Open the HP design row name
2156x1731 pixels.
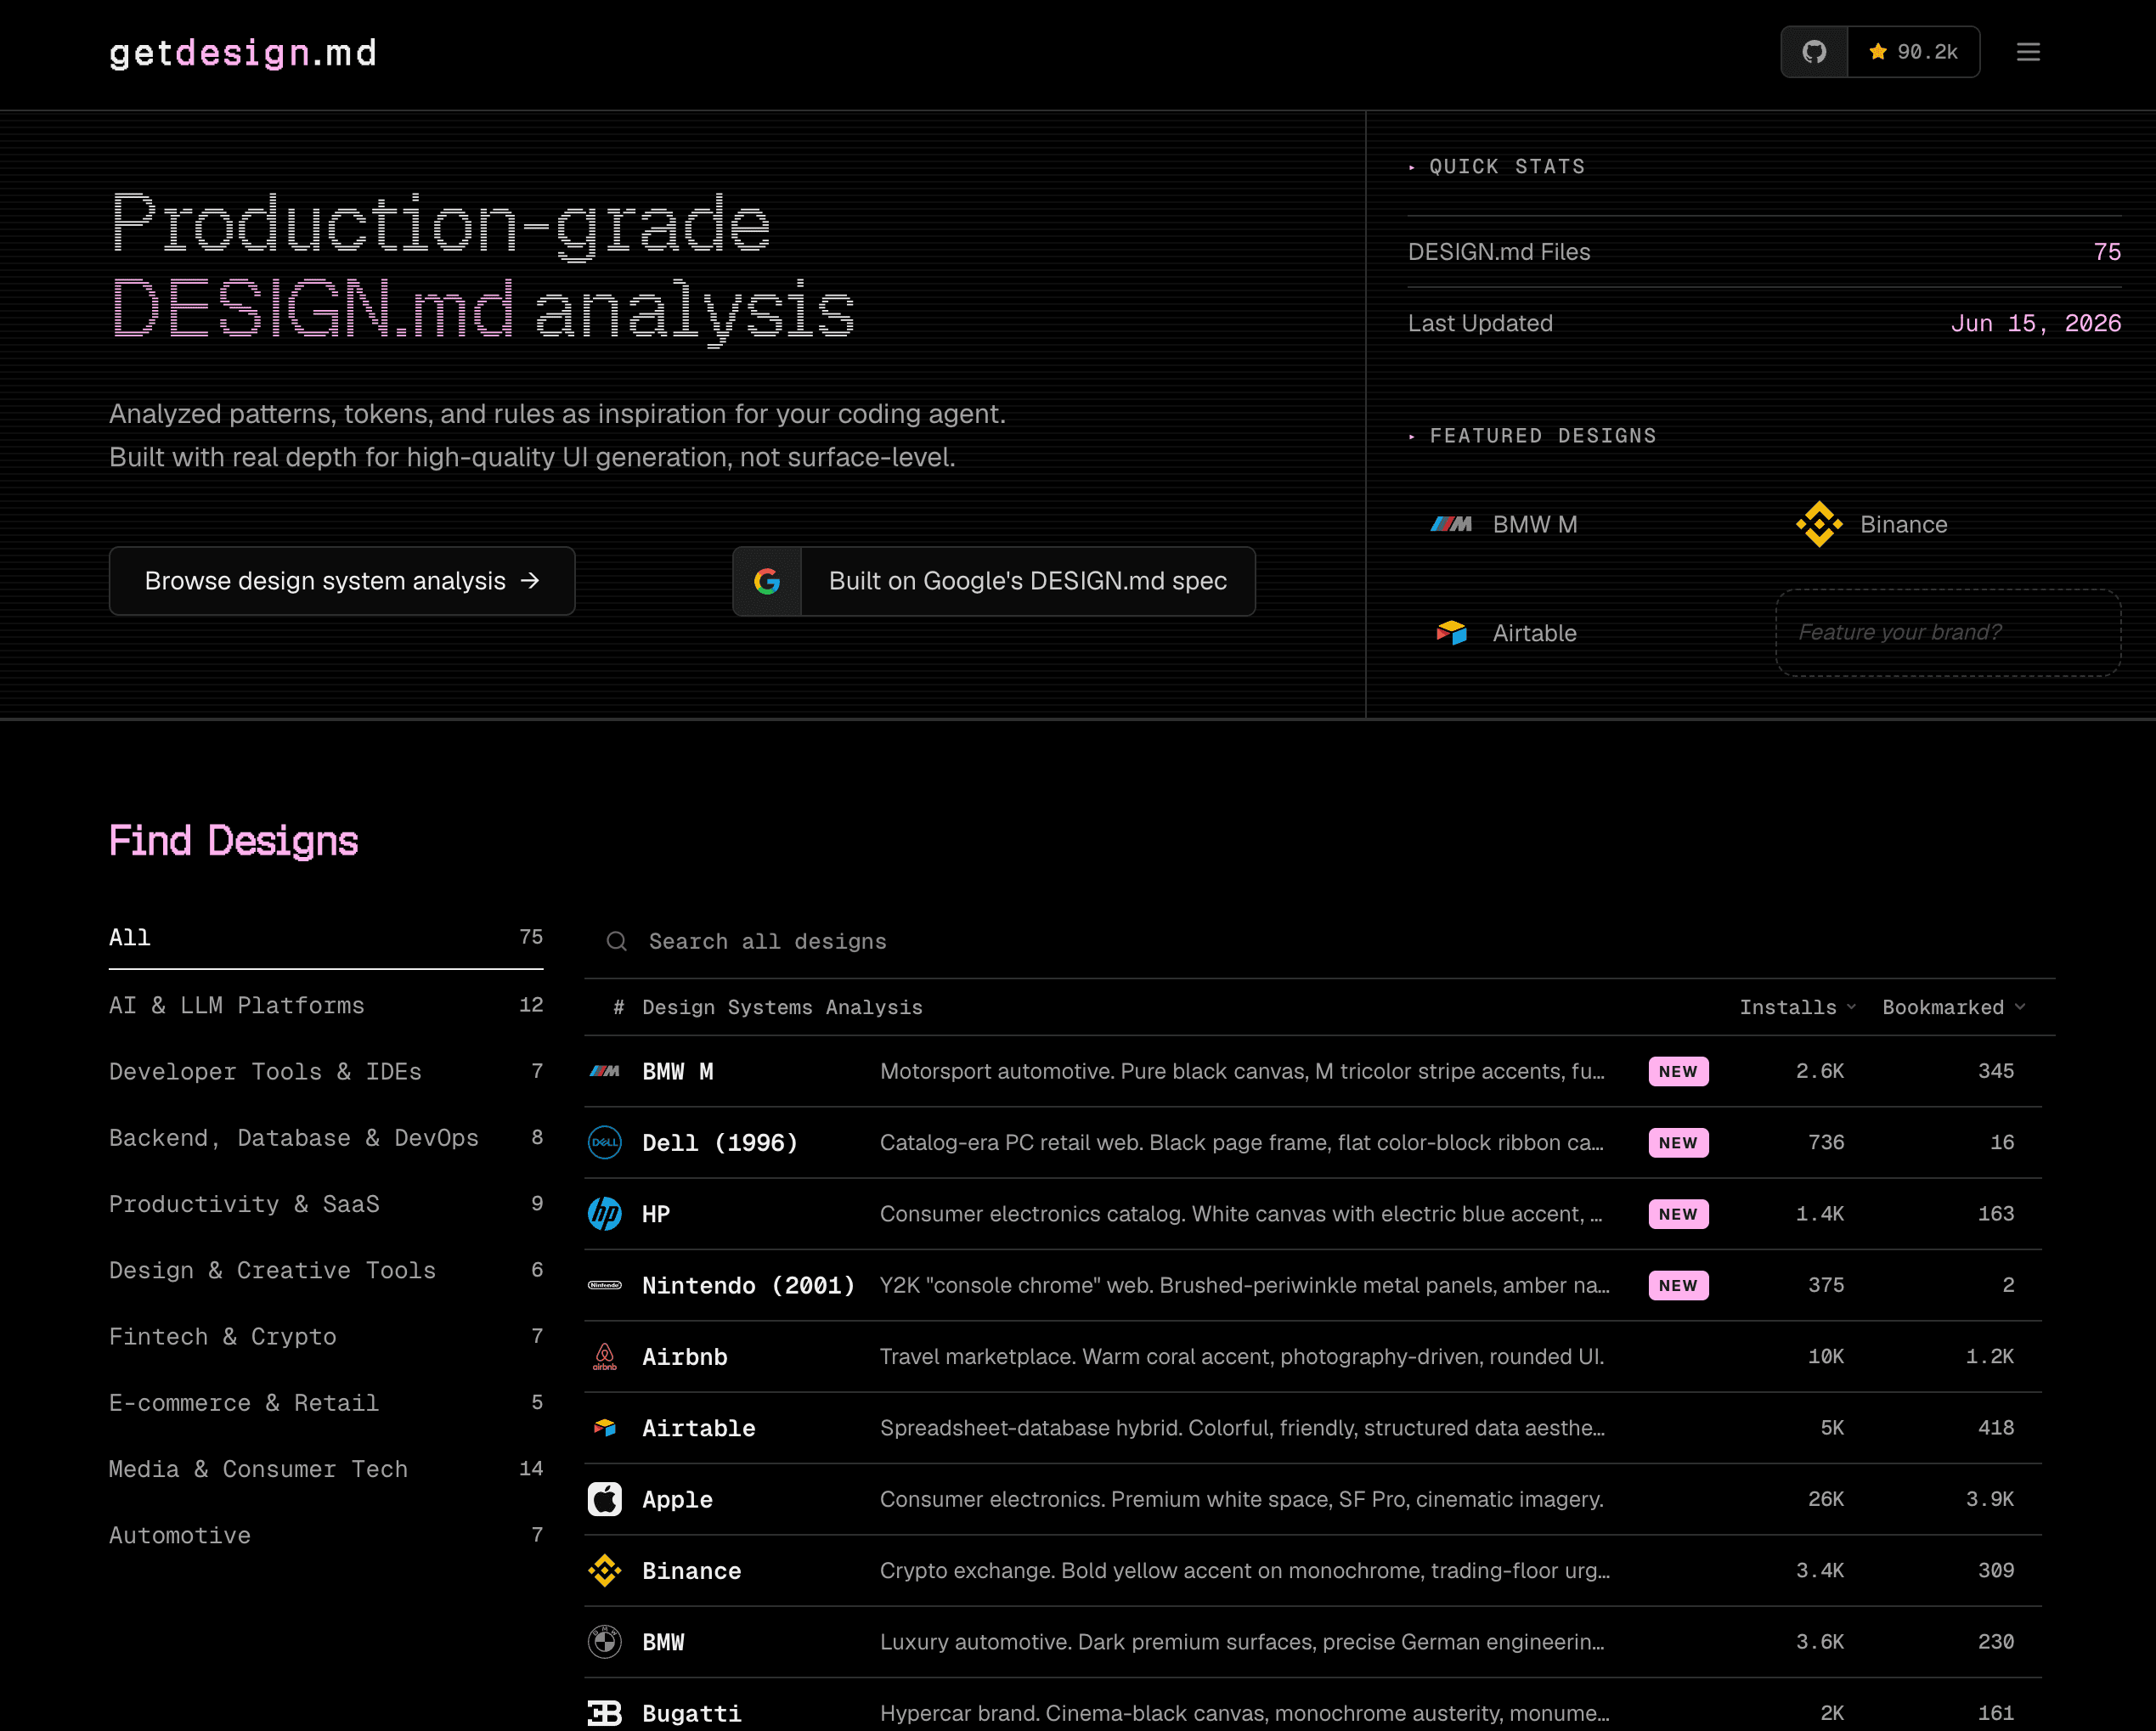pos(656,1214)
